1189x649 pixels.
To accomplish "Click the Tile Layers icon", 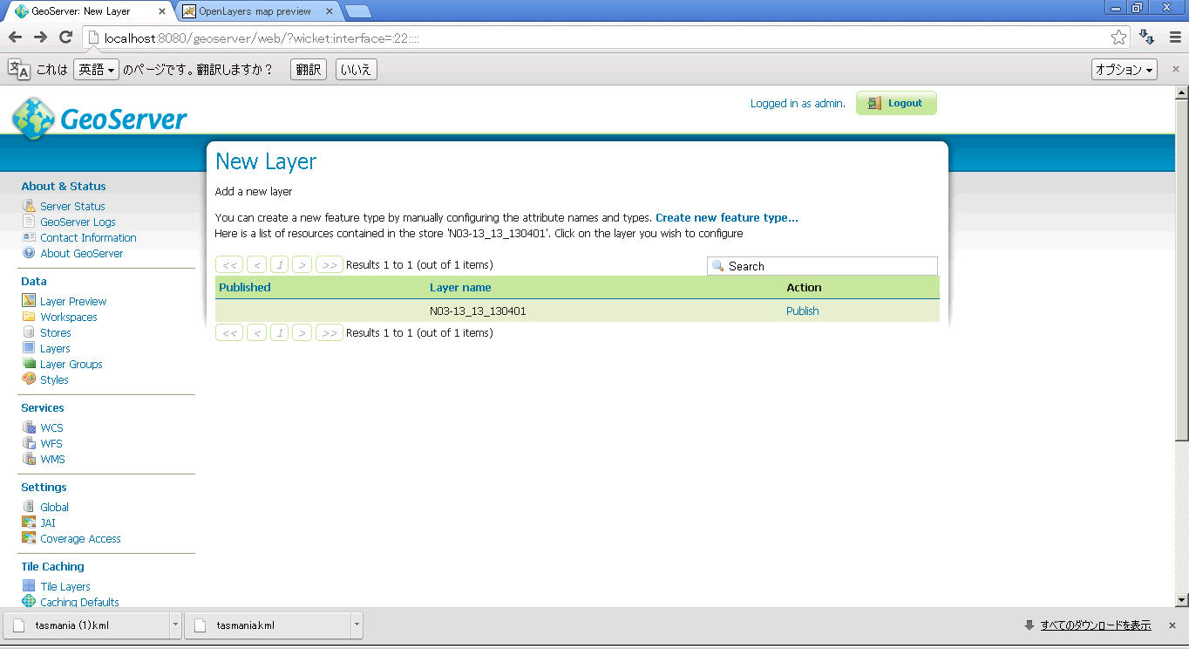I will coord(29,586).
